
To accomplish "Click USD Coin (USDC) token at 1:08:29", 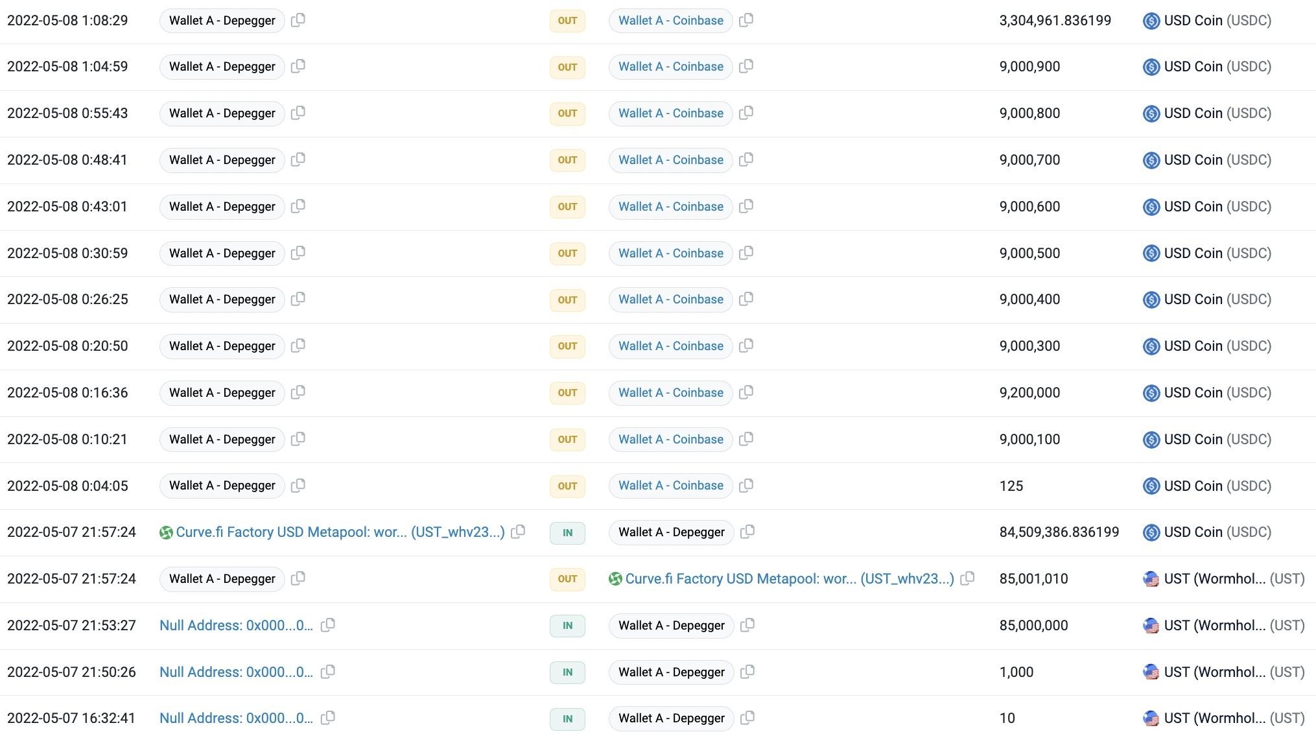I will pyautogui.click(x=1206, y=20).
